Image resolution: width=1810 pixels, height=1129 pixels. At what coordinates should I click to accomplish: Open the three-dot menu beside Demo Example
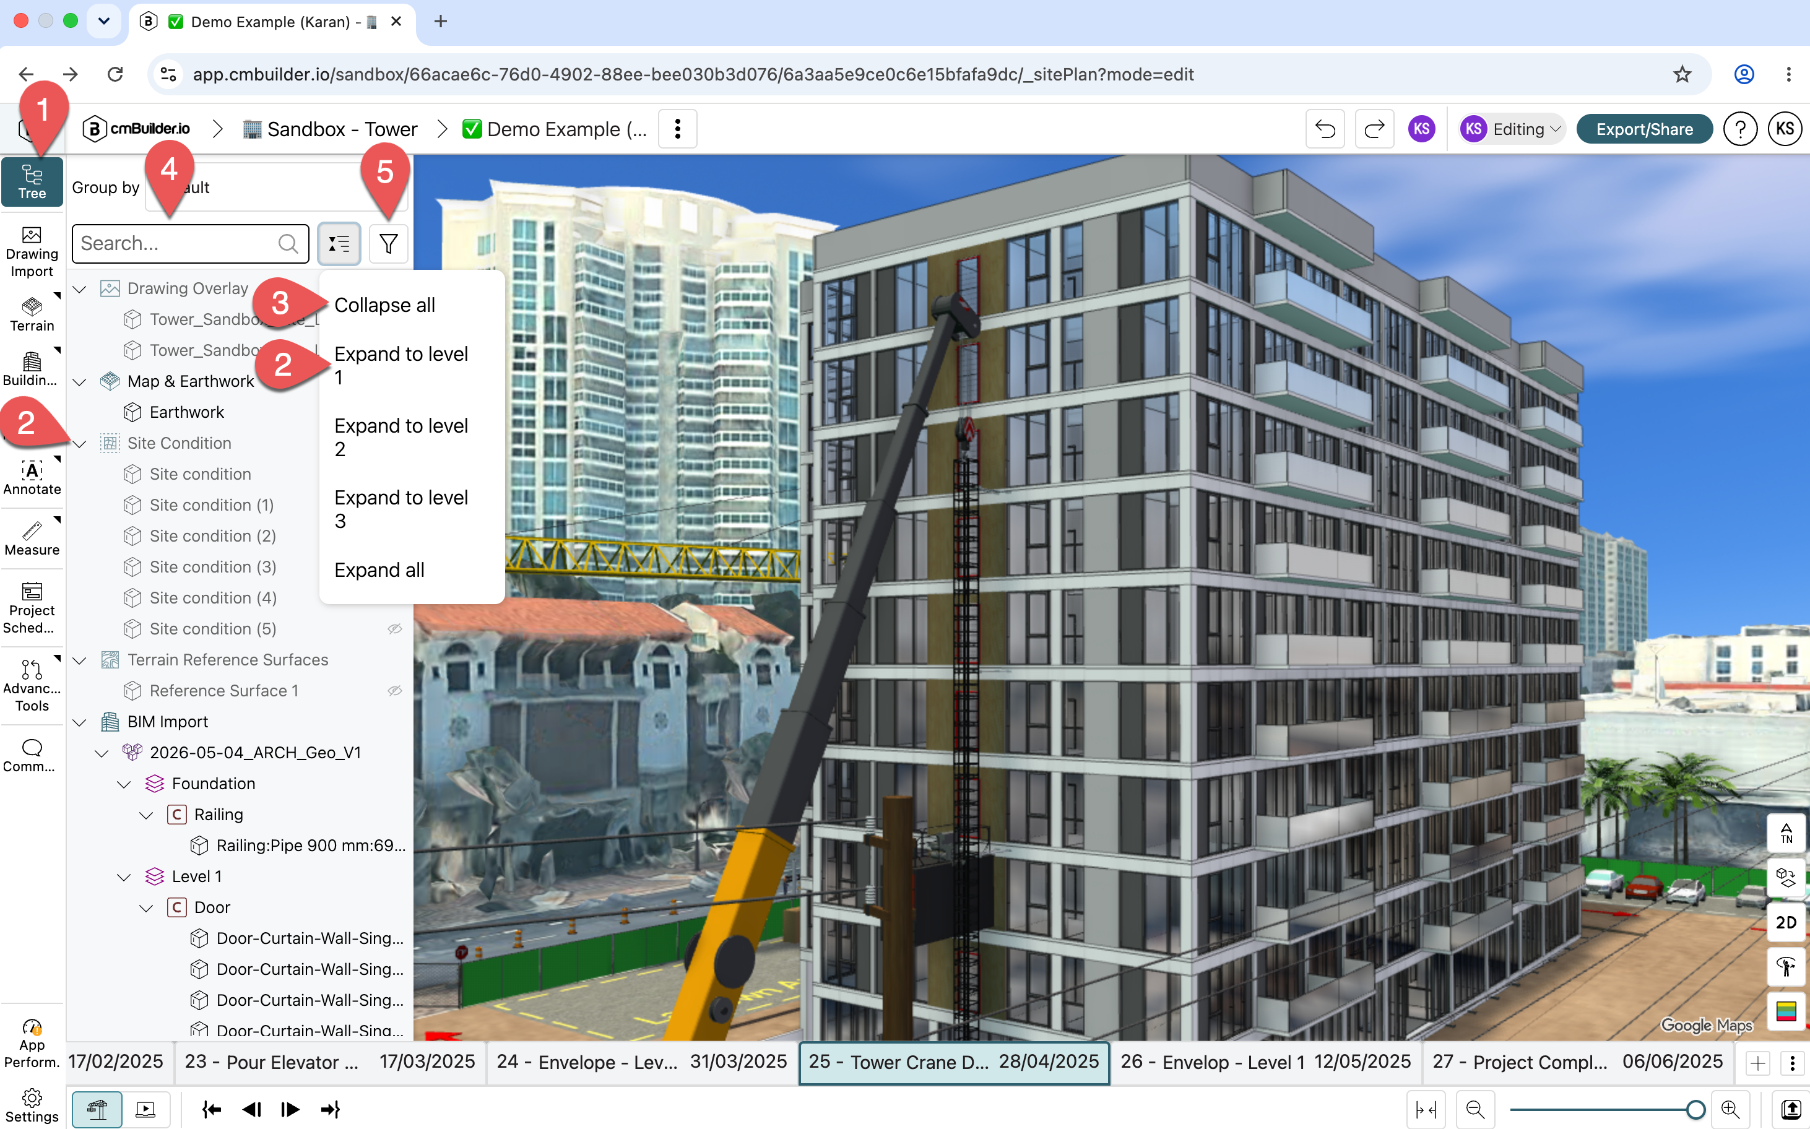coord(677,129)
